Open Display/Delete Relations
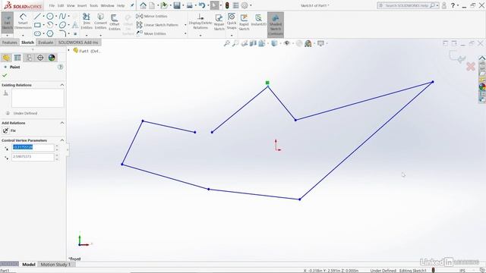The image size is (486, 273). (200, 22)
